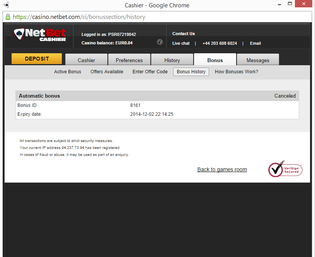
Task: Click phone number +44 203 608 6024
Action: 220,43
